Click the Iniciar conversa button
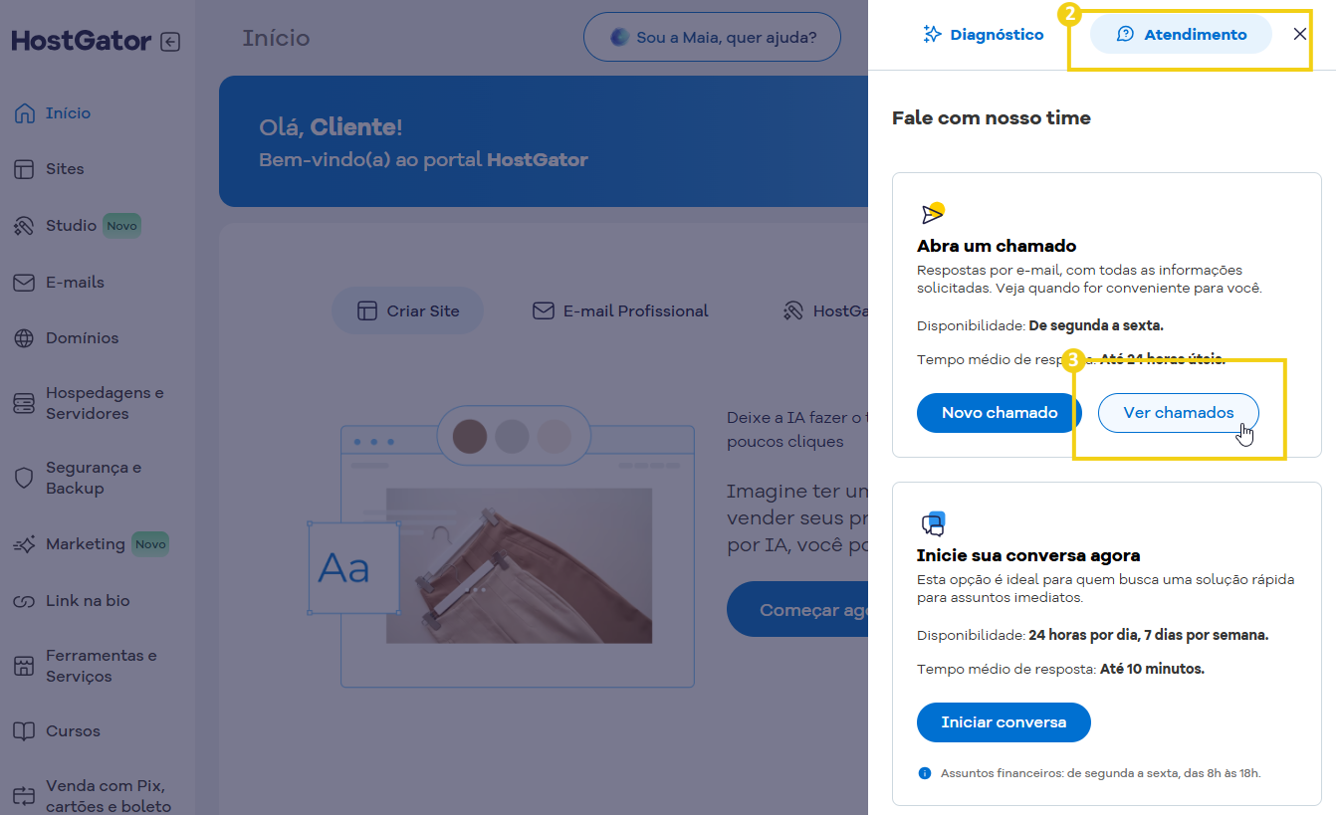 (x=1004, y=722)
